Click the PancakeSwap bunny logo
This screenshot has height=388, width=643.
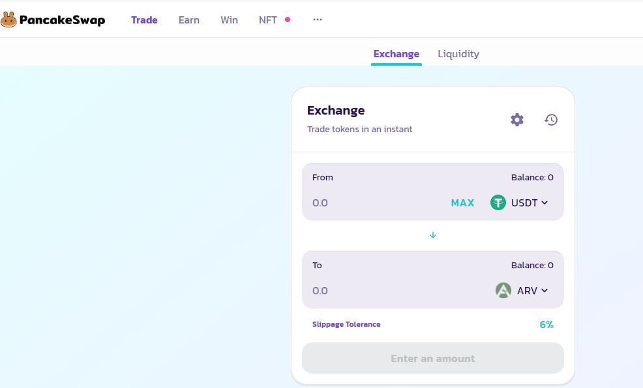[9, 20]
